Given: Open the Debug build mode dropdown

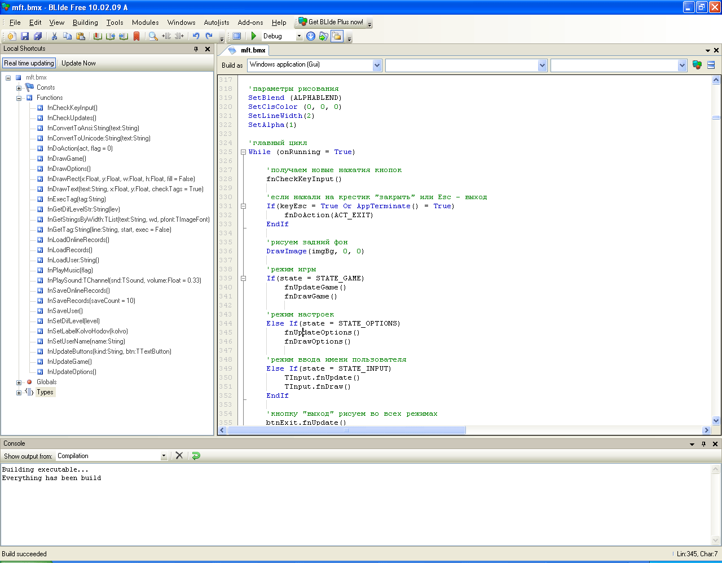Looking at the screenshot, I should [x=299, y=36].
